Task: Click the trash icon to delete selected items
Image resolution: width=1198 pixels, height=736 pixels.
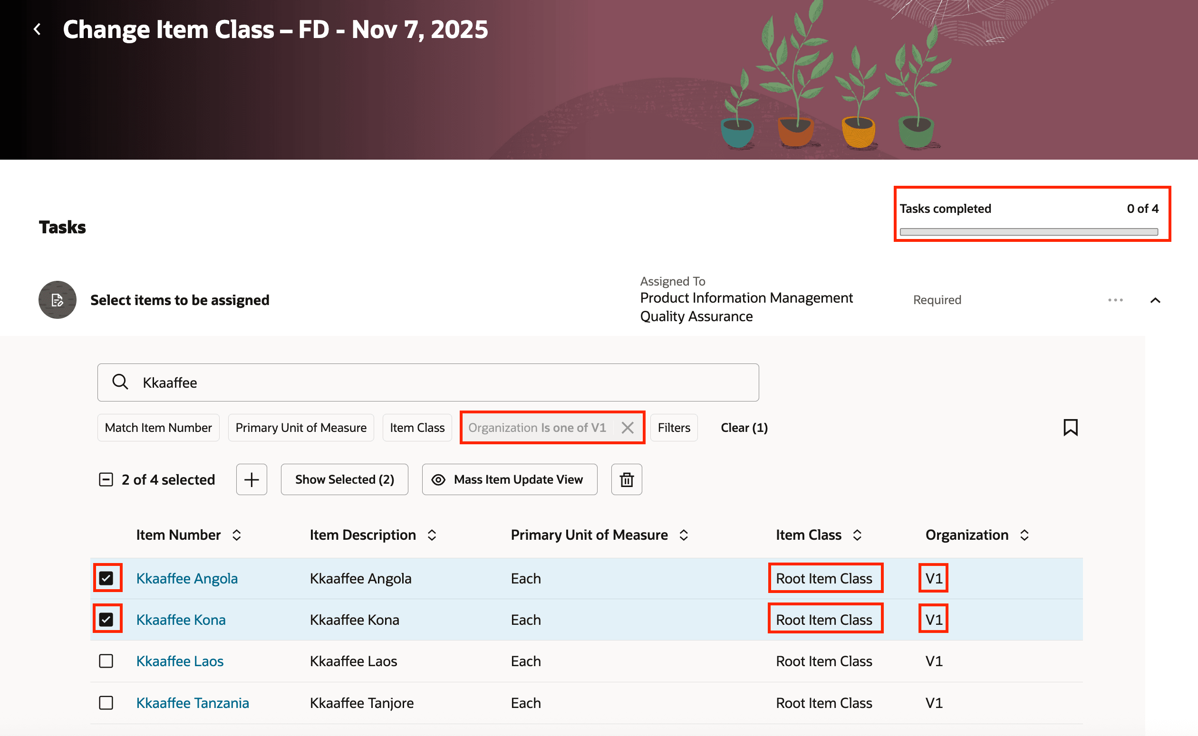Action: coord(626,479)
